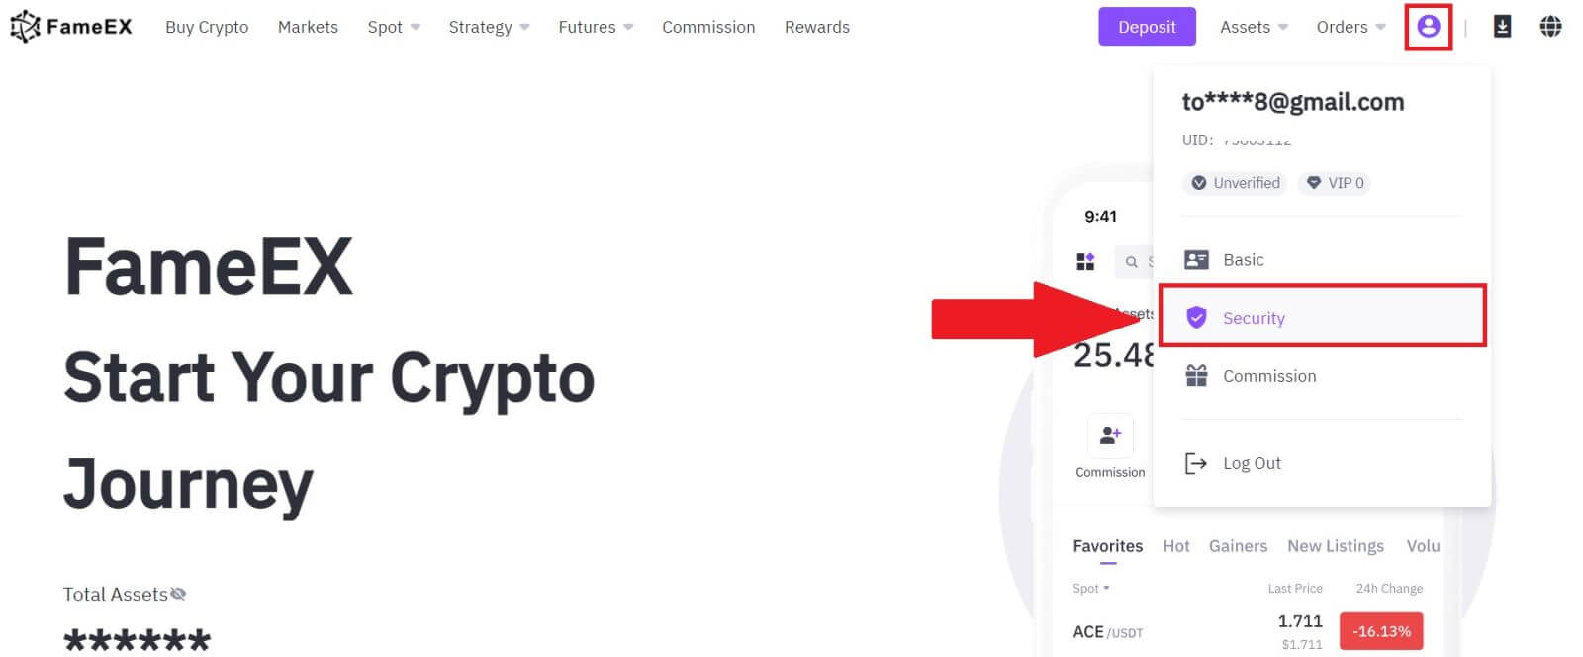The image size is (1583, 657).
Task: Click the search icon in phone mockup
Action: tap(1131, 261)
